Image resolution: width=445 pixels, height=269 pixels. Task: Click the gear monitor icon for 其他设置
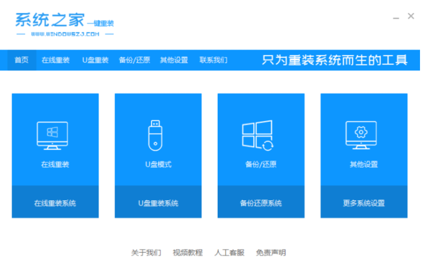pos(361,135)
